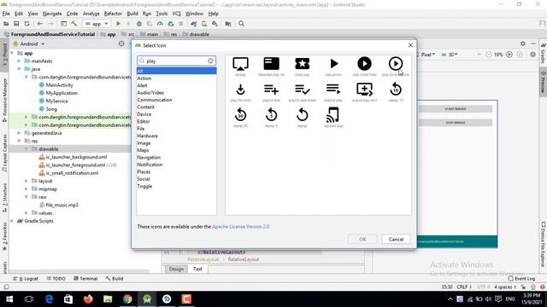Viewport: 547px width, 307px height.
Task: Choose the tap and play icon
Action: point(333,115)
